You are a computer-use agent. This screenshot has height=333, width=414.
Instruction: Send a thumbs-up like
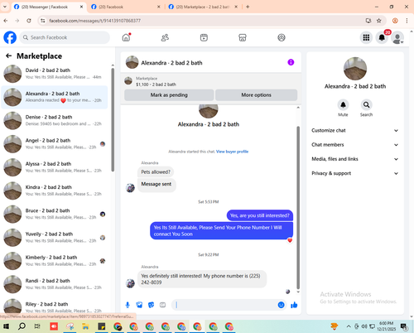(294, 305)
